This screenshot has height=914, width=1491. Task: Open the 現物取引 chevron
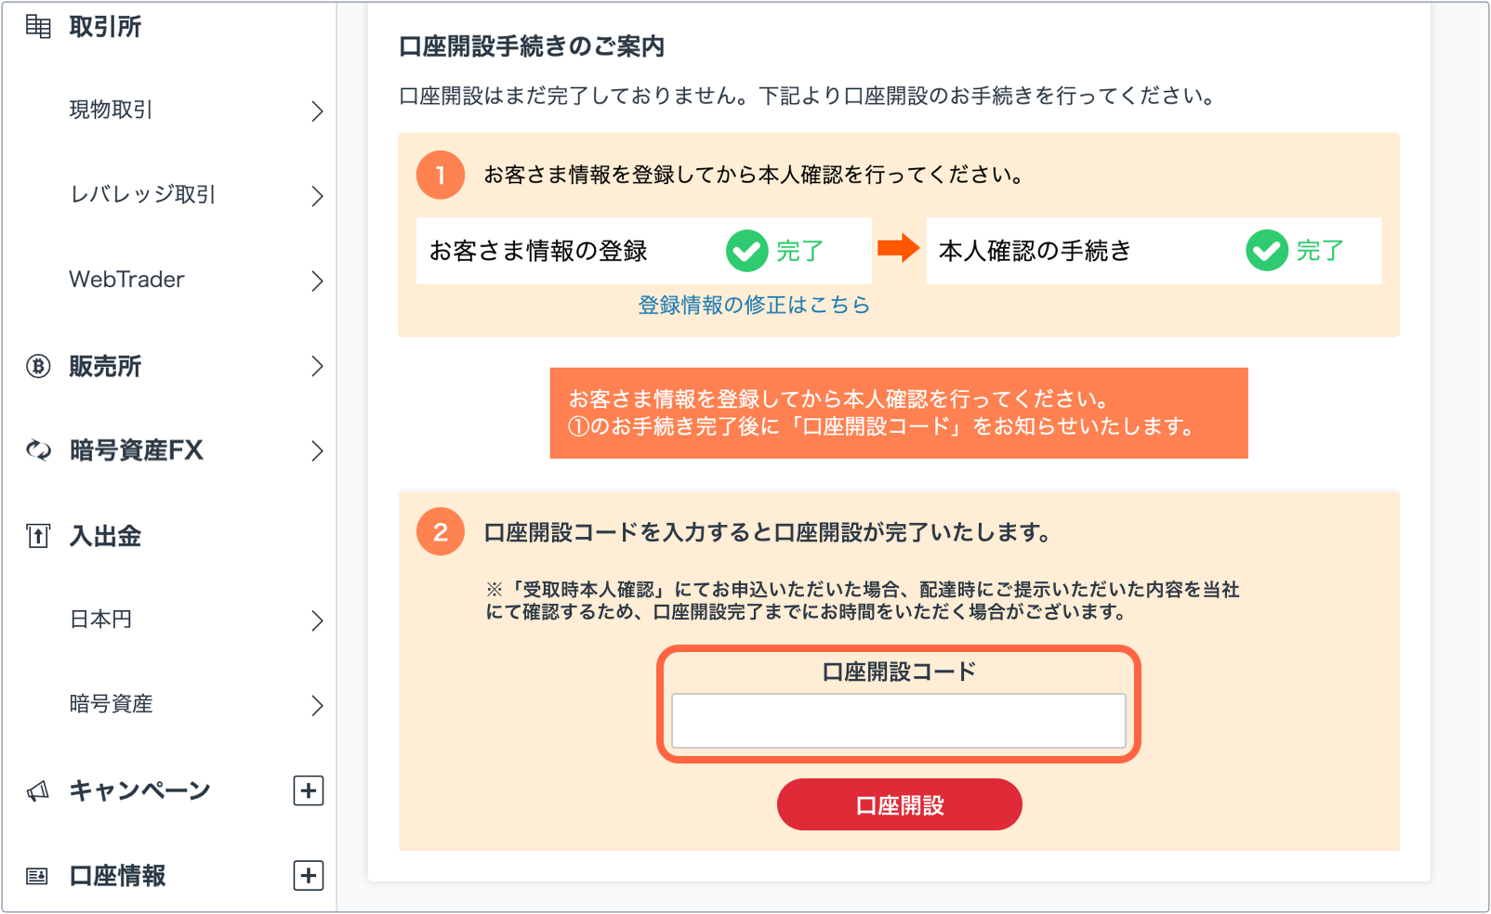[x=317, y=111]
